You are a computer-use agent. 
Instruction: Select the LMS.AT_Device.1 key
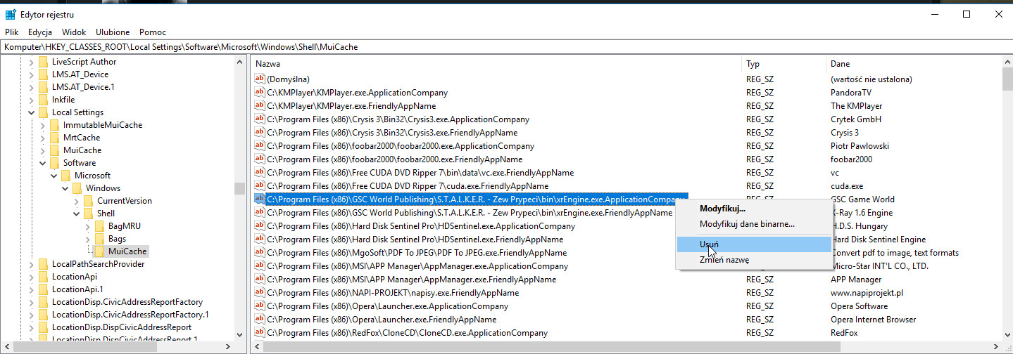pyautogui.click(x=82, y=87)
